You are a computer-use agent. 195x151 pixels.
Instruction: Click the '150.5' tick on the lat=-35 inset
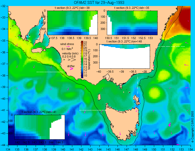[x=109, y=38]
